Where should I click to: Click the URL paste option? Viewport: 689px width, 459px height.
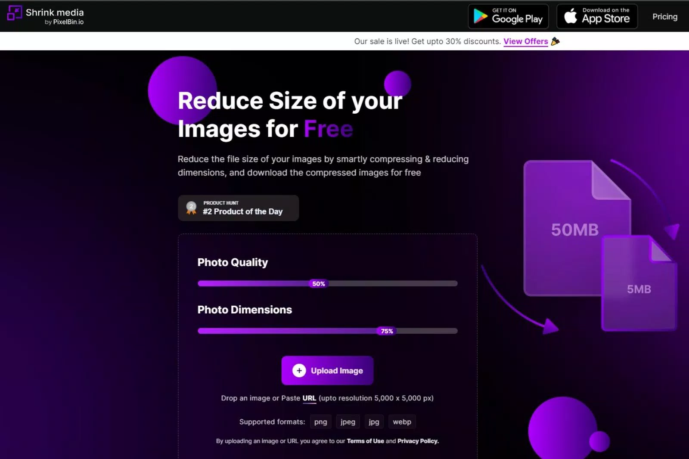point(309,398)
